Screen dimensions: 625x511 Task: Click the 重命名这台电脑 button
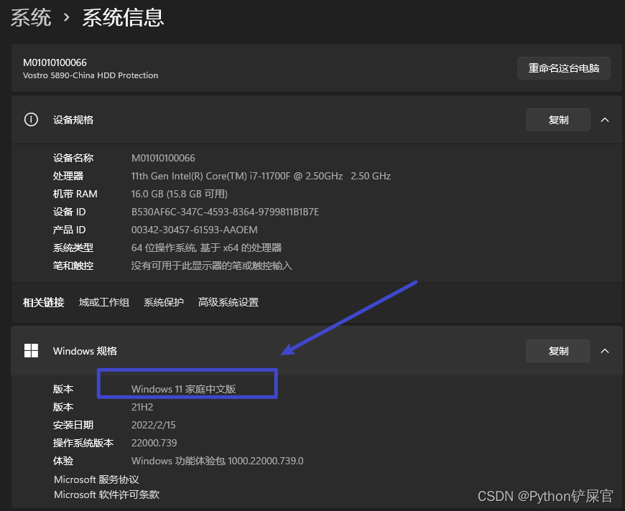click(x=564, y=68)
